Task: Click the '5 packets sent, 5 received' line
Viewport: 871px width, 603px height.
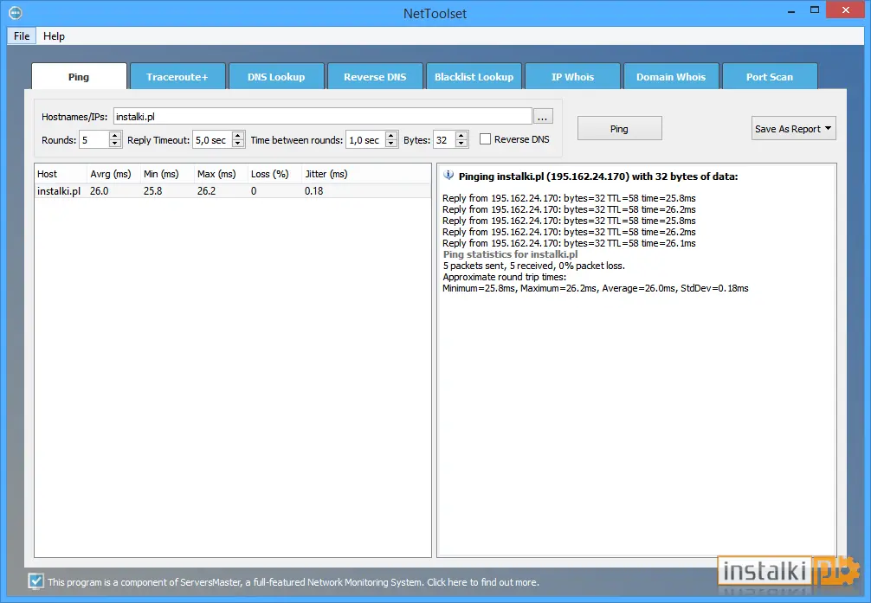Action: click(x=534, y=266)
